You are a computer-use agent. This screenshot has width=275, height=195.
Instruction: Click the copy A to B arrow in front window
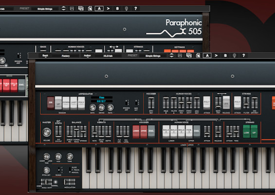coord(216,56)
